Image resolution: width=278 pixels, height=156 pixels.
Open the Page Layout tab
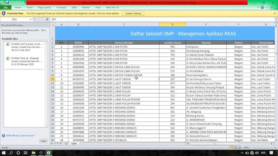point(44,8)
